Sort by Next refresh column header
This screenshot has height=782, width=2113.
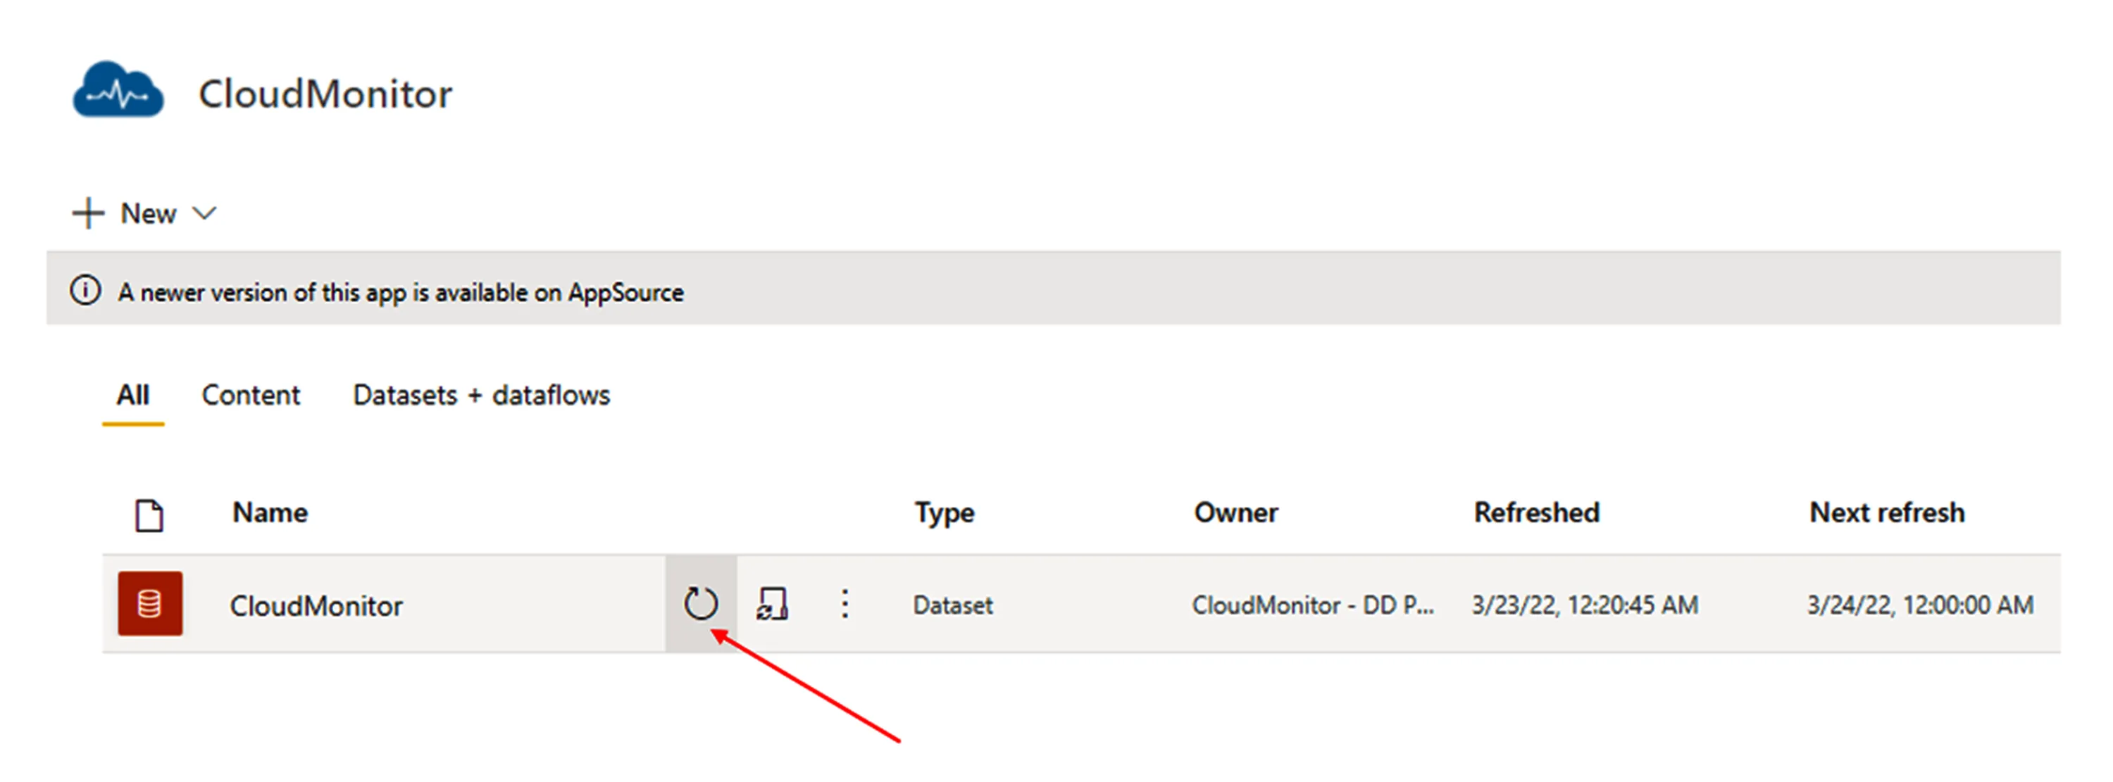coord(1887,512)
